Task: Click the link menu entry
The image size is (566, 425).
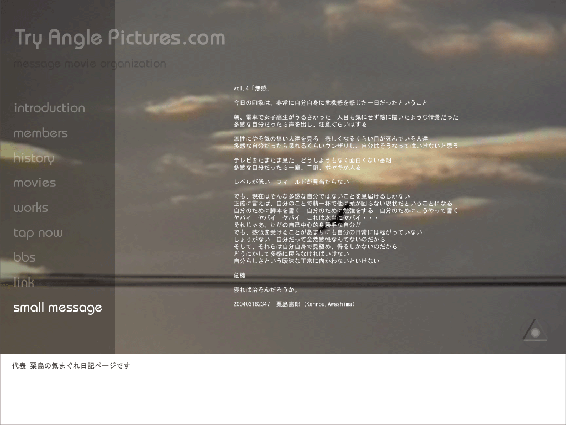Action: (24, 282)
